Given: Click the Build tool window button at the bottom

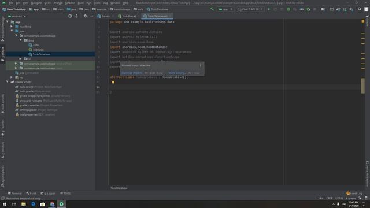Looking at the screenshot, I should (31, 193).
